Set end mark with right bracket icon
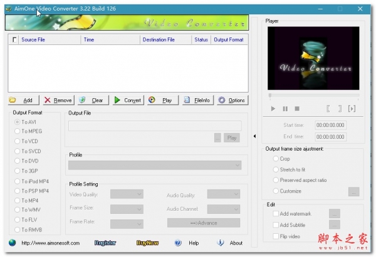This screenshot has width=376, height=257. tap(340, 109)
